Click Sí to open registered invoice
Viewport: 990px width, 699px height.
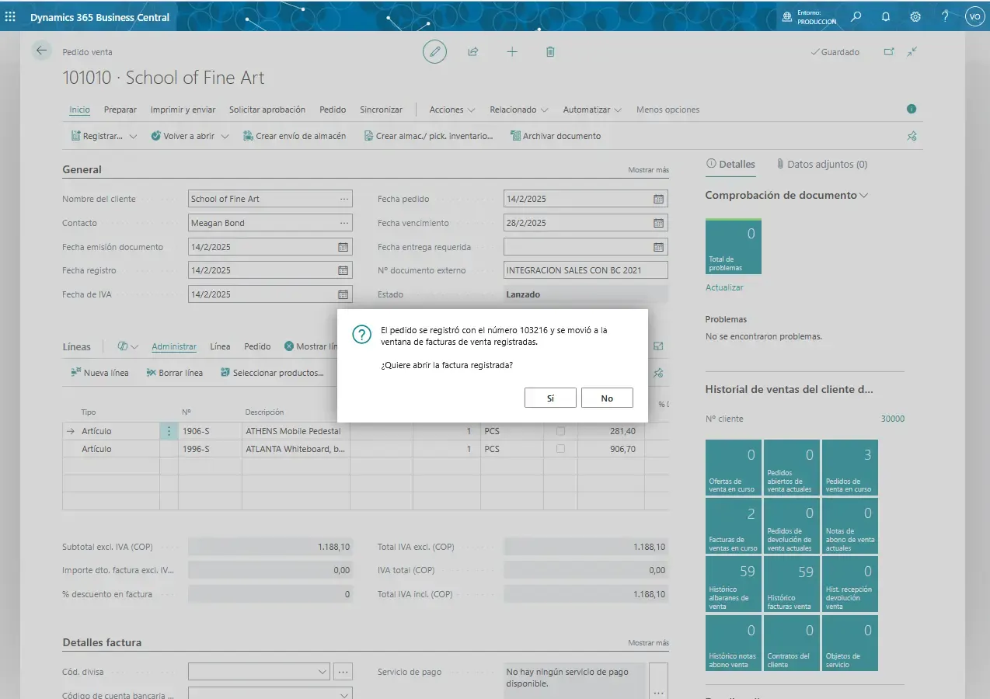[x=550, y=398]
